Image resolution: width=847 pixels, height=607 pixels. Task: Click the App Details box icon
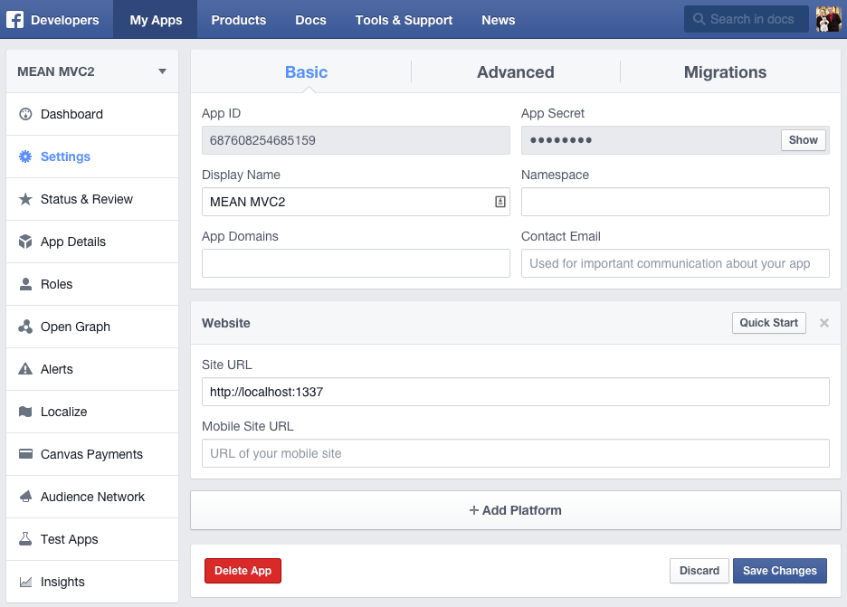point(25,242)
